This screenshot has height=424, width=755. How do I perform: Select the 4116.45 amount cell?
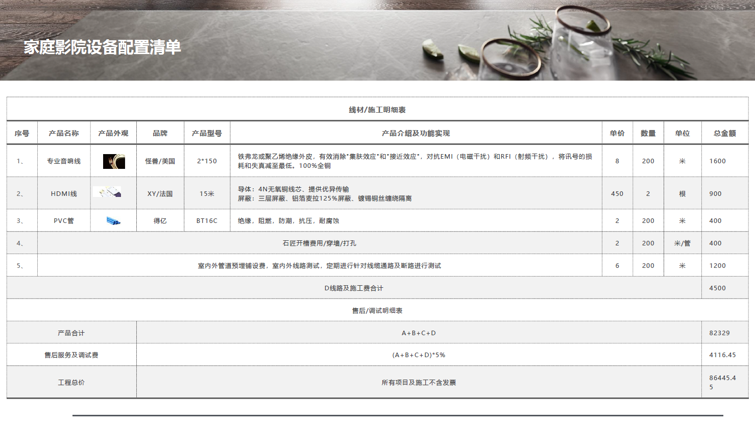click(725, 355)
